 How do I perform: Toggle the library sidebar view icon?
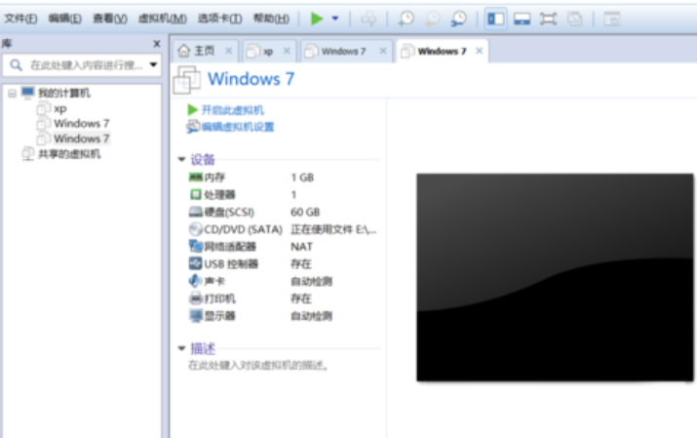tap(495, 19)
